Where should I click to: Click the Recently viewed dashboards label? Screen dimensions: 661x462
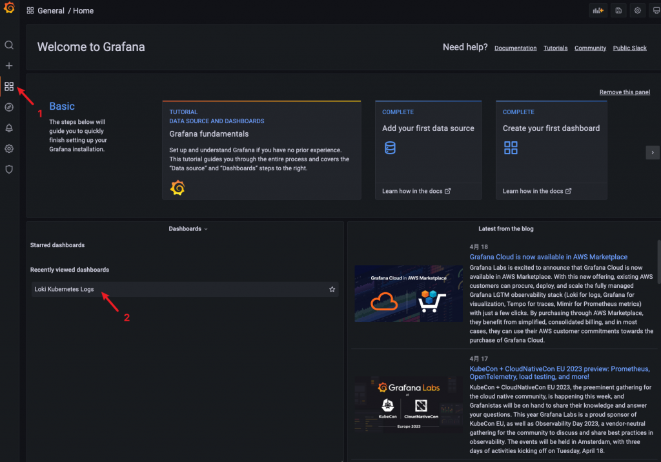pyautogui.click(x=70, y=270)
